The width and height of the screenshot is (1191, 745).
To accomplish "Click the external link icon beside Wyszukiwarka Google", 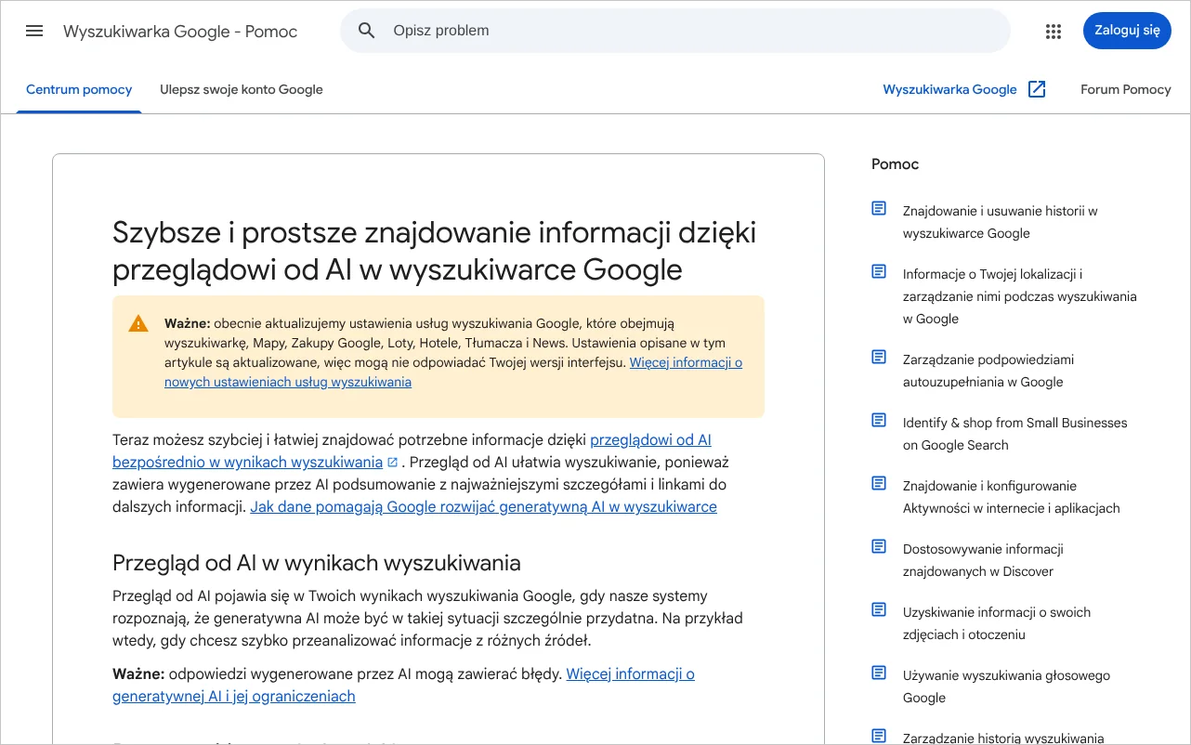I will point(1037,89).
